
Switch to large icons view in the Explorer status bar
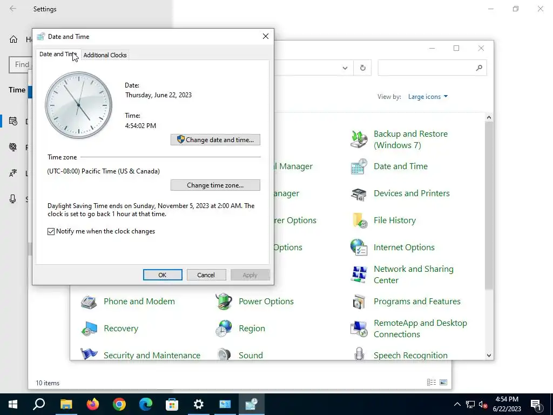[443, 382]
